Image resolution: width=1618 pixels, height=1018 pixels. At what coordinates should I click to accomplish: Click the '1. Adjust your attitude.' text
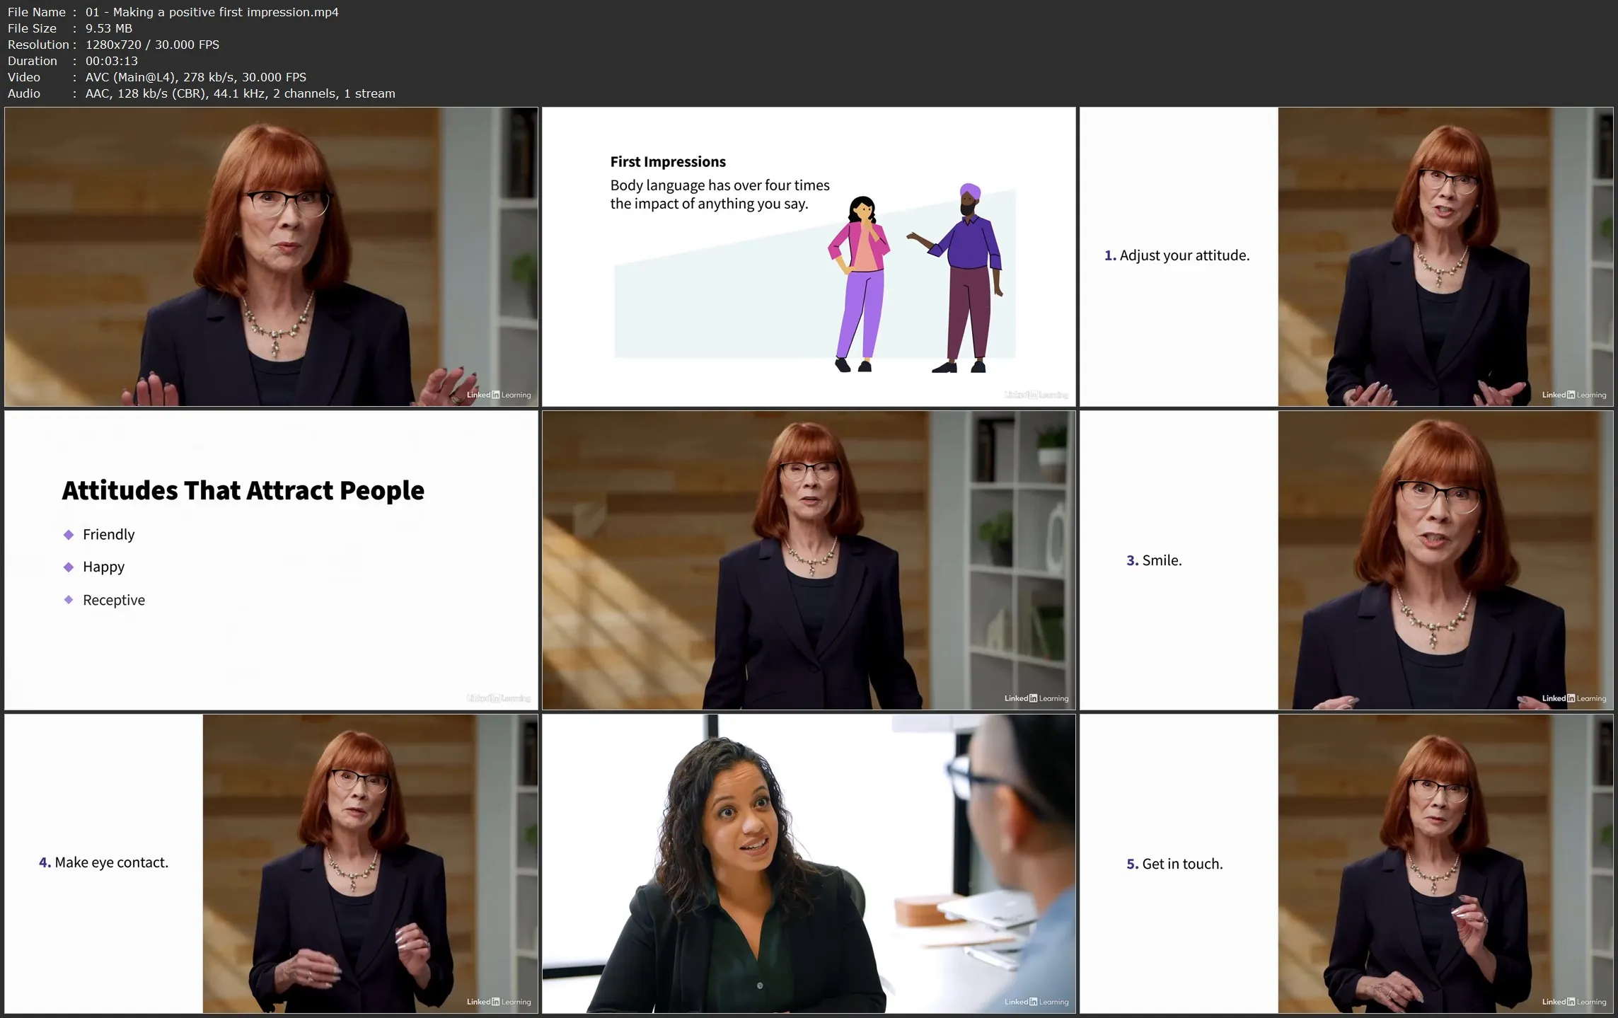tap(1177, 255)
